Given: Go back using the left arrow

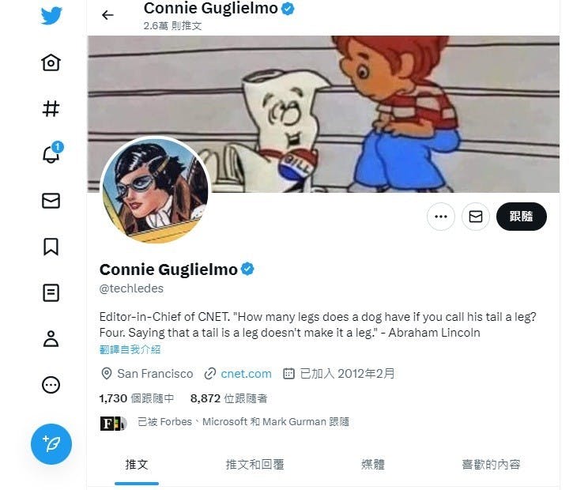Looking at the screenshot, I should (107, 15).
